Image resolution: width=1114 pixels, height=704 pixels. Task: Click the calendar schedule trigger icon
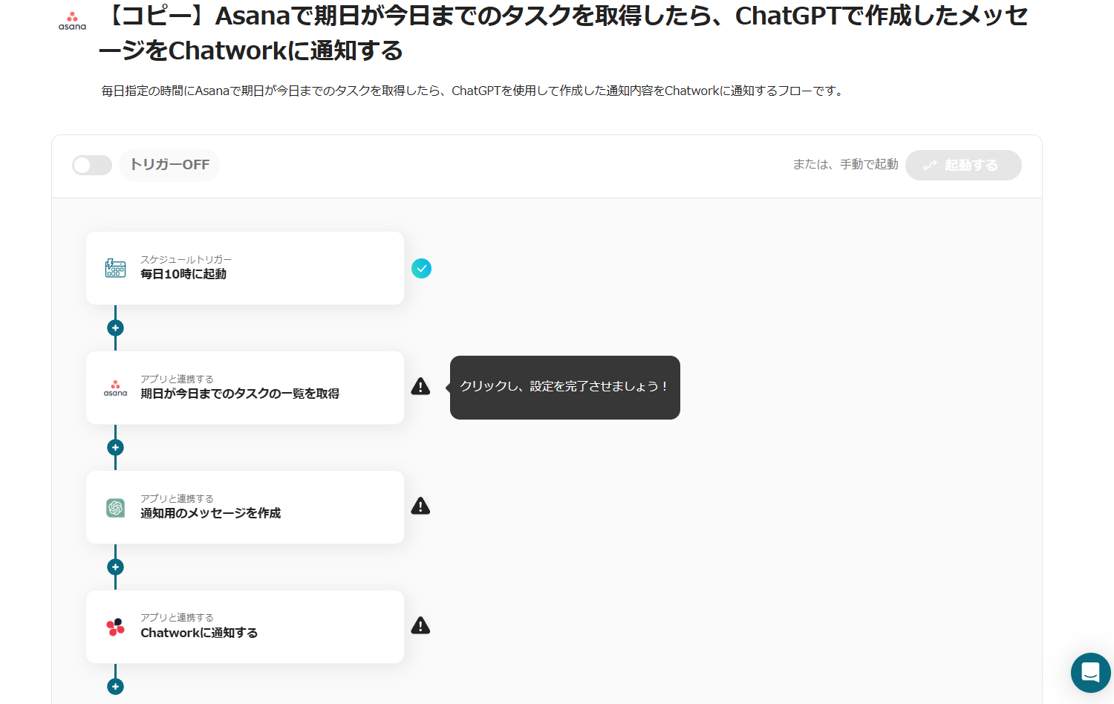tap(115, 268)
